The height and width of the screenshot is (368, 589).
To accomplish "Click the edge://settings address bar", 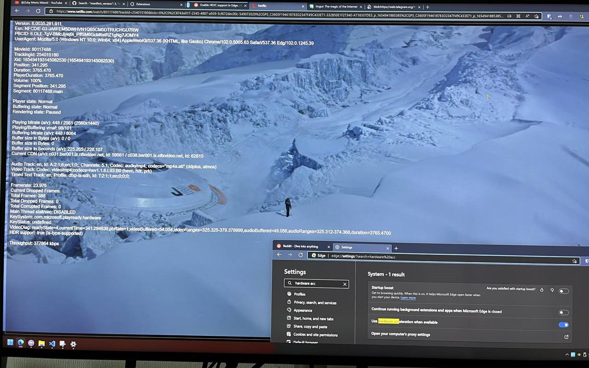I will 444,258.
